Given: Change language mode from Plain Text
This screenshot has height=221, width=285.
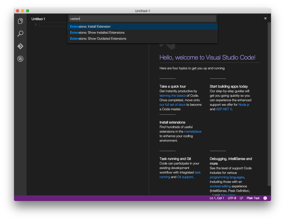Looking at the screenshot, I should pos(253,198).
